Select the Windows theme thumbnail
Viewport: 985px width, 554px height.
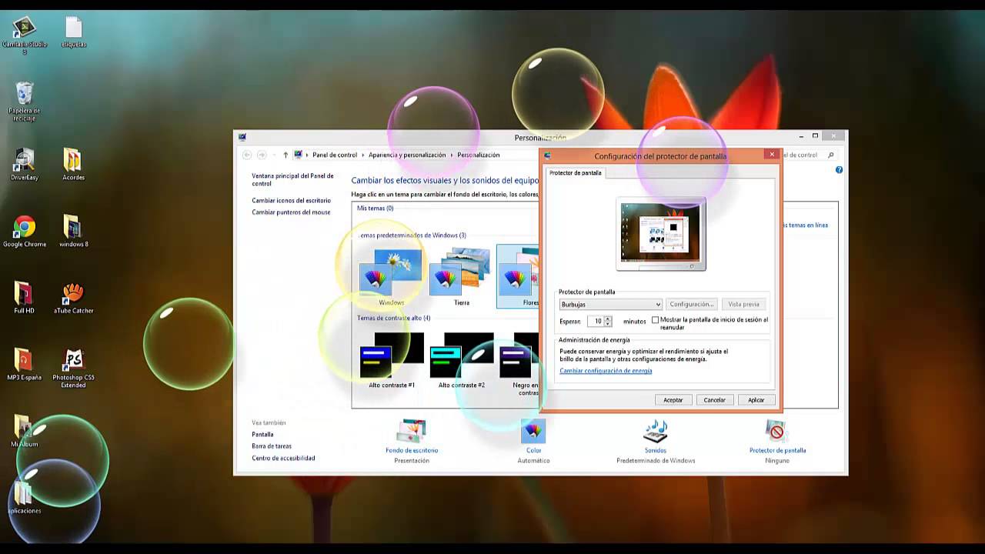click(392, 272)
